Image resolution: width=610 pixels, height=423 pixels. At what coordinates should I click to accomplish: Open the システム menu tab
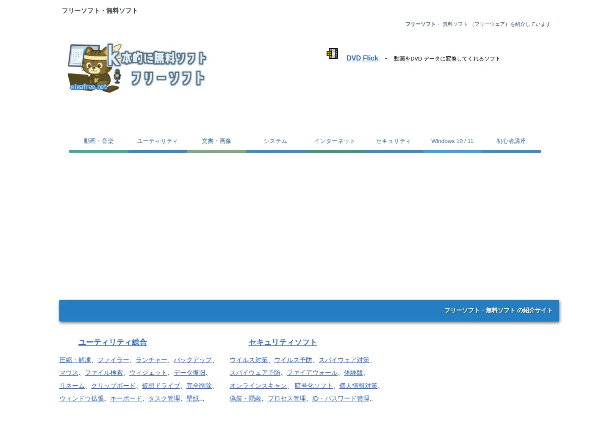click(x=275, y=141)
